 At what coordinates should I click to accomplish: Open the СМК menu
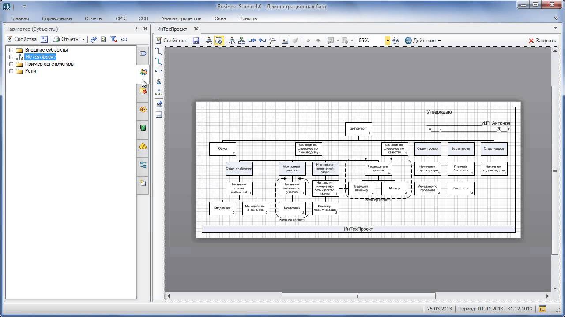[121, 18]
